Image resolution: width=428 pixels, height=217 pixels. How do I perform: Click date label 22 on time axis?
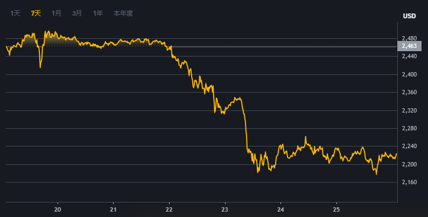pos(169,209)
